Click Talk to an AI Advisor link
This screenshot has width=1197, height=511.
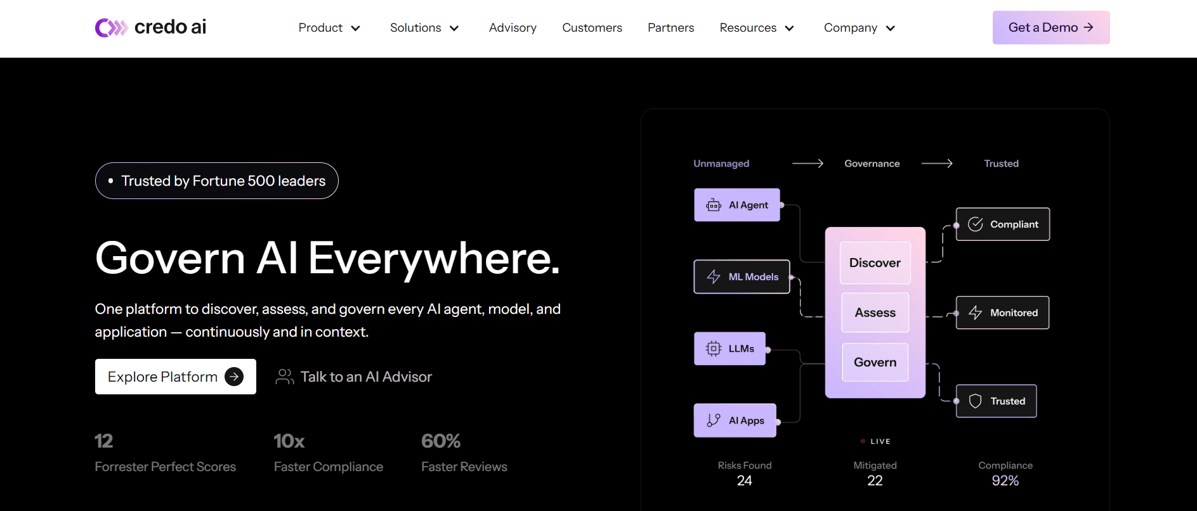[x=365, y=377]
